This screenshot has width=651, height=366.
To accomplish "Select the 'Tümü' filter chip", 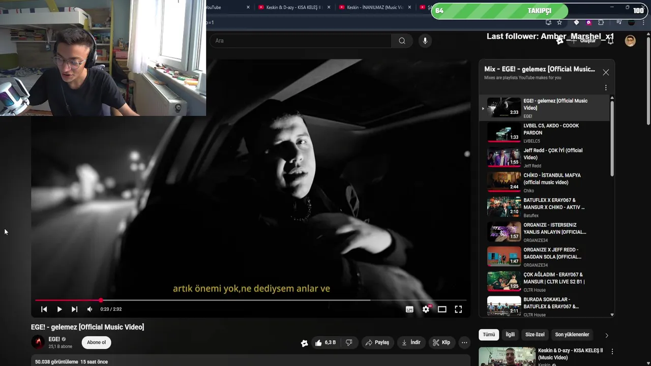I will click(x=489, y=334).
